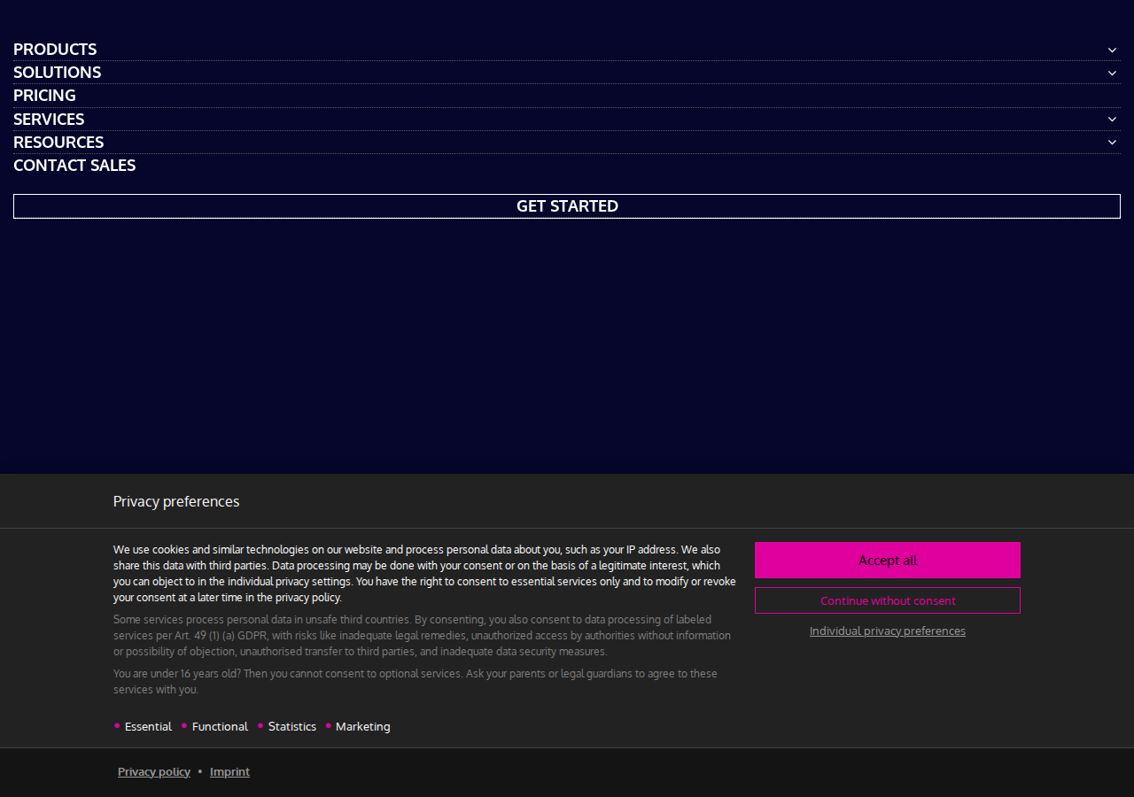This screenshot has width=1134, height=797.
Task: Expand the SERVICES menu chevron
Action: coord(1112,120)
